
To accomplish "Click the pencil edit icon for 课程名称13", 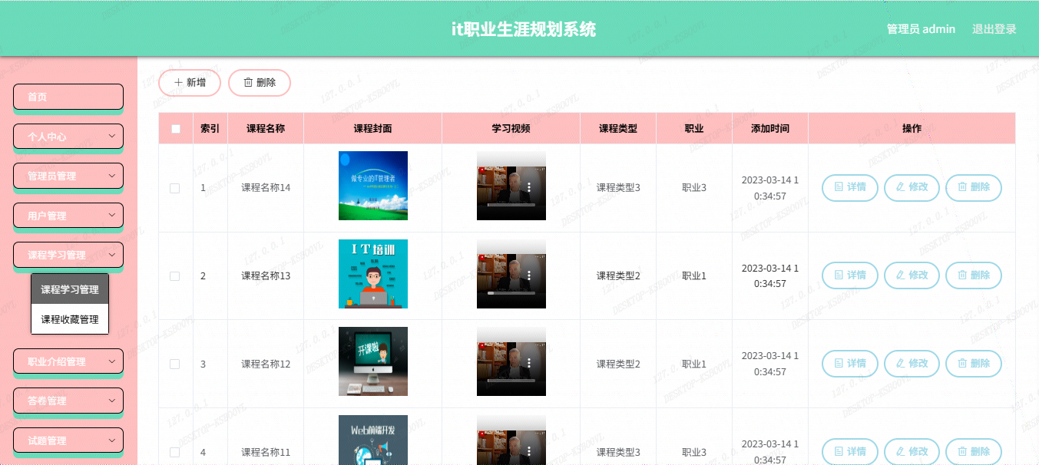I will (901, 275).
